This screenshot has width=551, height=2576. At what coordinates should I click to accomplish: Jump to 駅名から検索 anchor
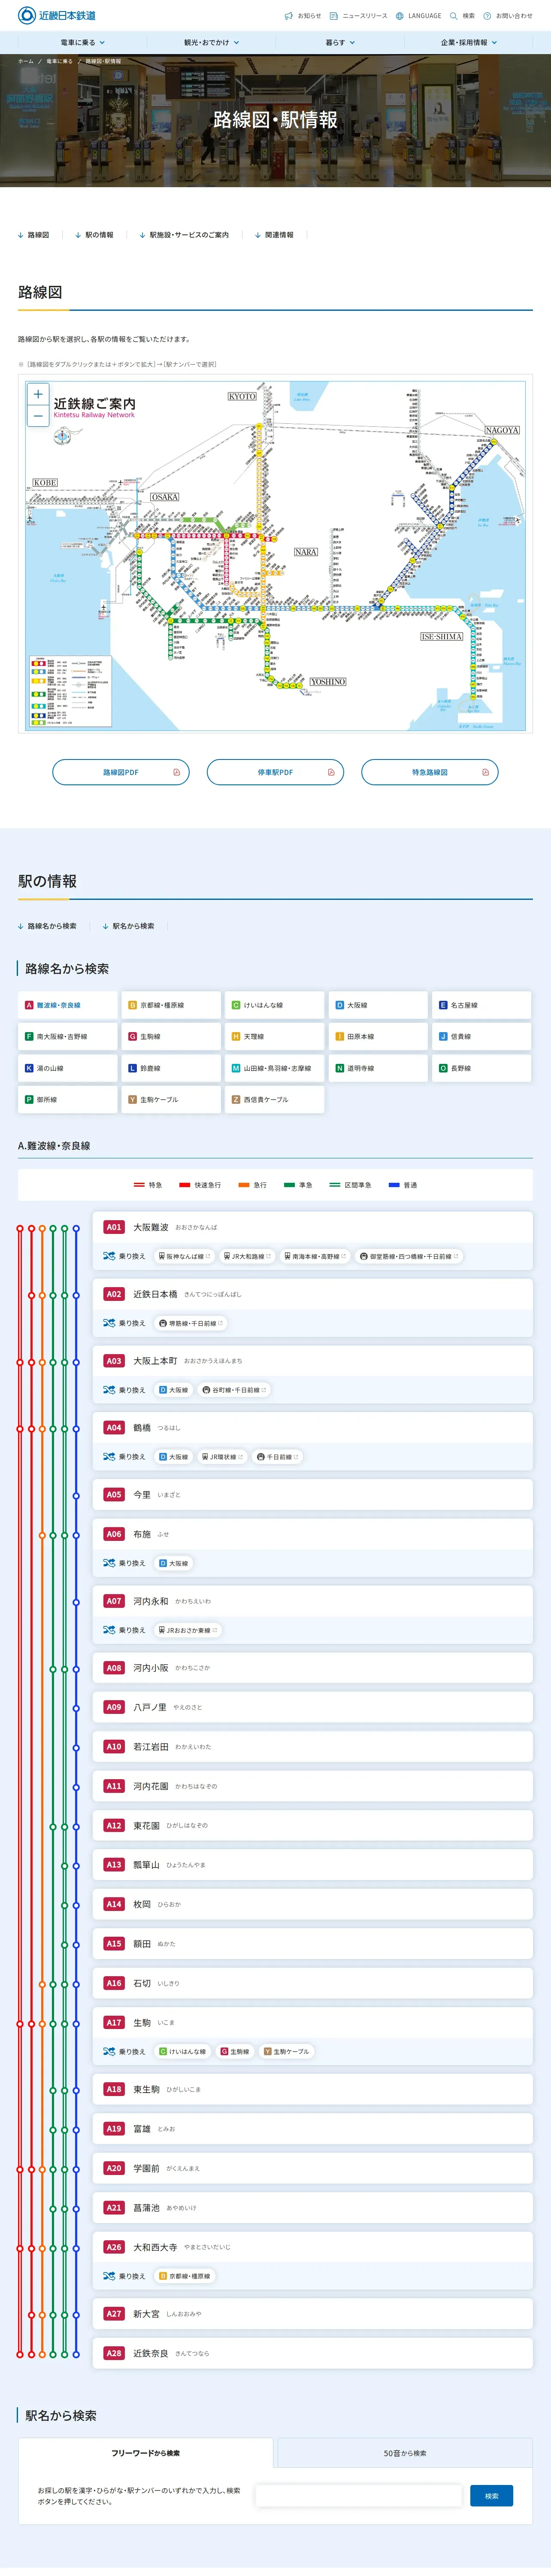pos(129,926)
